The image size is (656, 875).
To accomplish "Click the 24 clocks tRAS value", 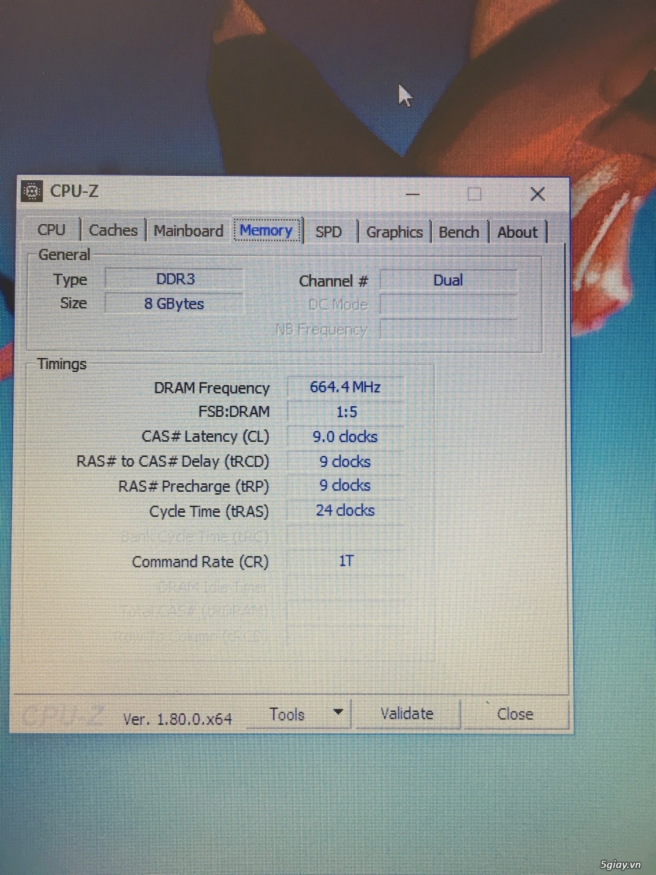I will tap(345, 510).
